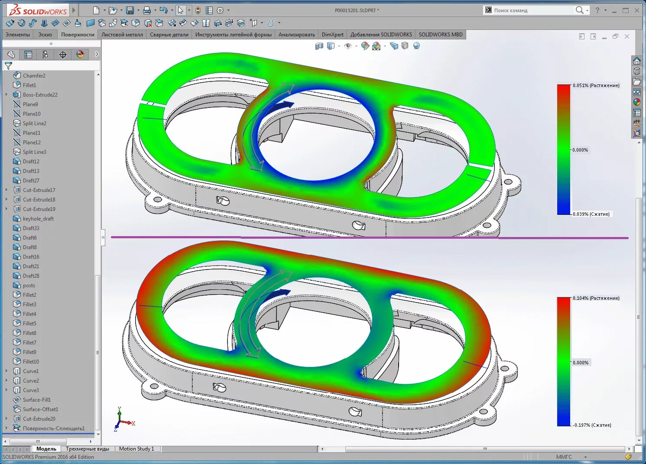Switch to the Поверхности ribbon tab
Image resolution: width=646 pixels, height=464 pixels.
tap(78, 34)
